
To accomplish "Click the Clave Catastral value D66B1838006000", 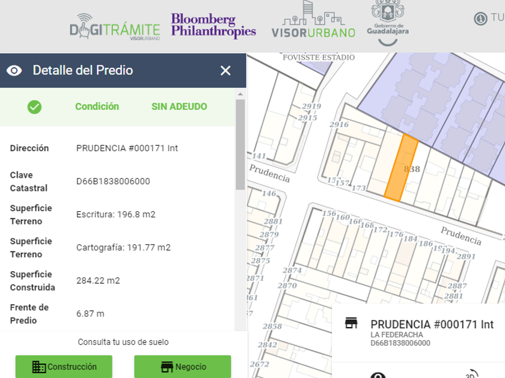I will [x=113, y=181].
